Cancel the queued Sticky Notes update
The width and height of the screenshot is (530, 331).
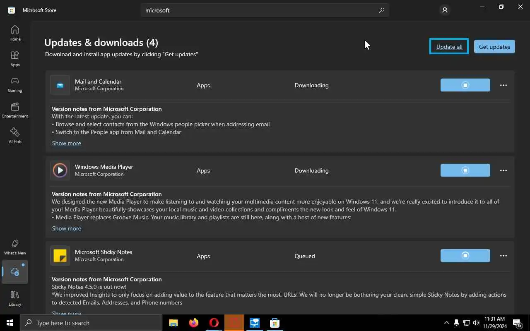pyautogui.click(x=465, y=256)
